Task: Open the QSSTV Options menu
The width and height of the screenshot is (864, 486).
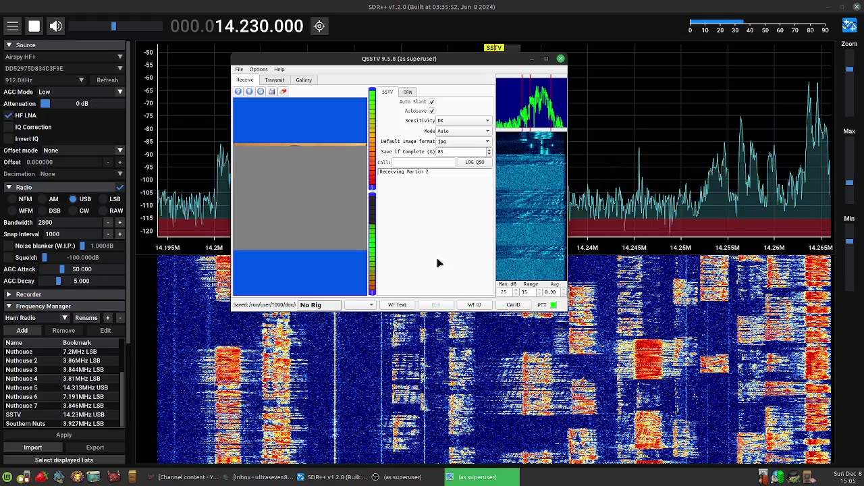Action: click(259, 70)
